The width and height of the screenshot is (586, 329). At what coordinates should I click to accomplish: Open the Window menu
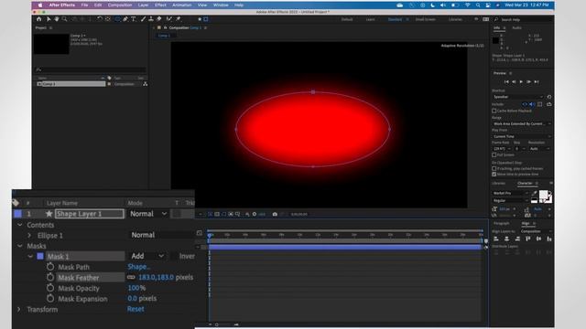(x=221, y=5)
